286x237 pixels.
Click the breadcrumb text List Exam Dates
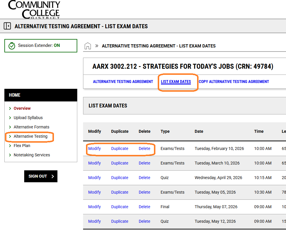pyautogui.click(x=159, y=46)
